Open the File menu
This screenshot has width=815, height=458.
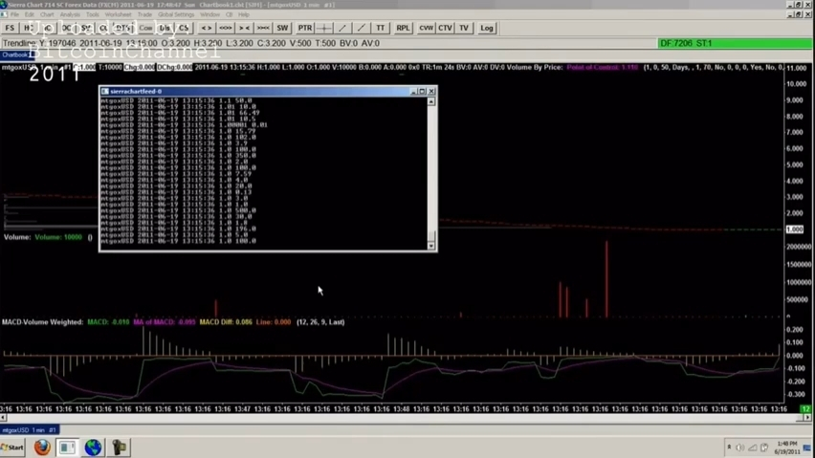[14, 14]
